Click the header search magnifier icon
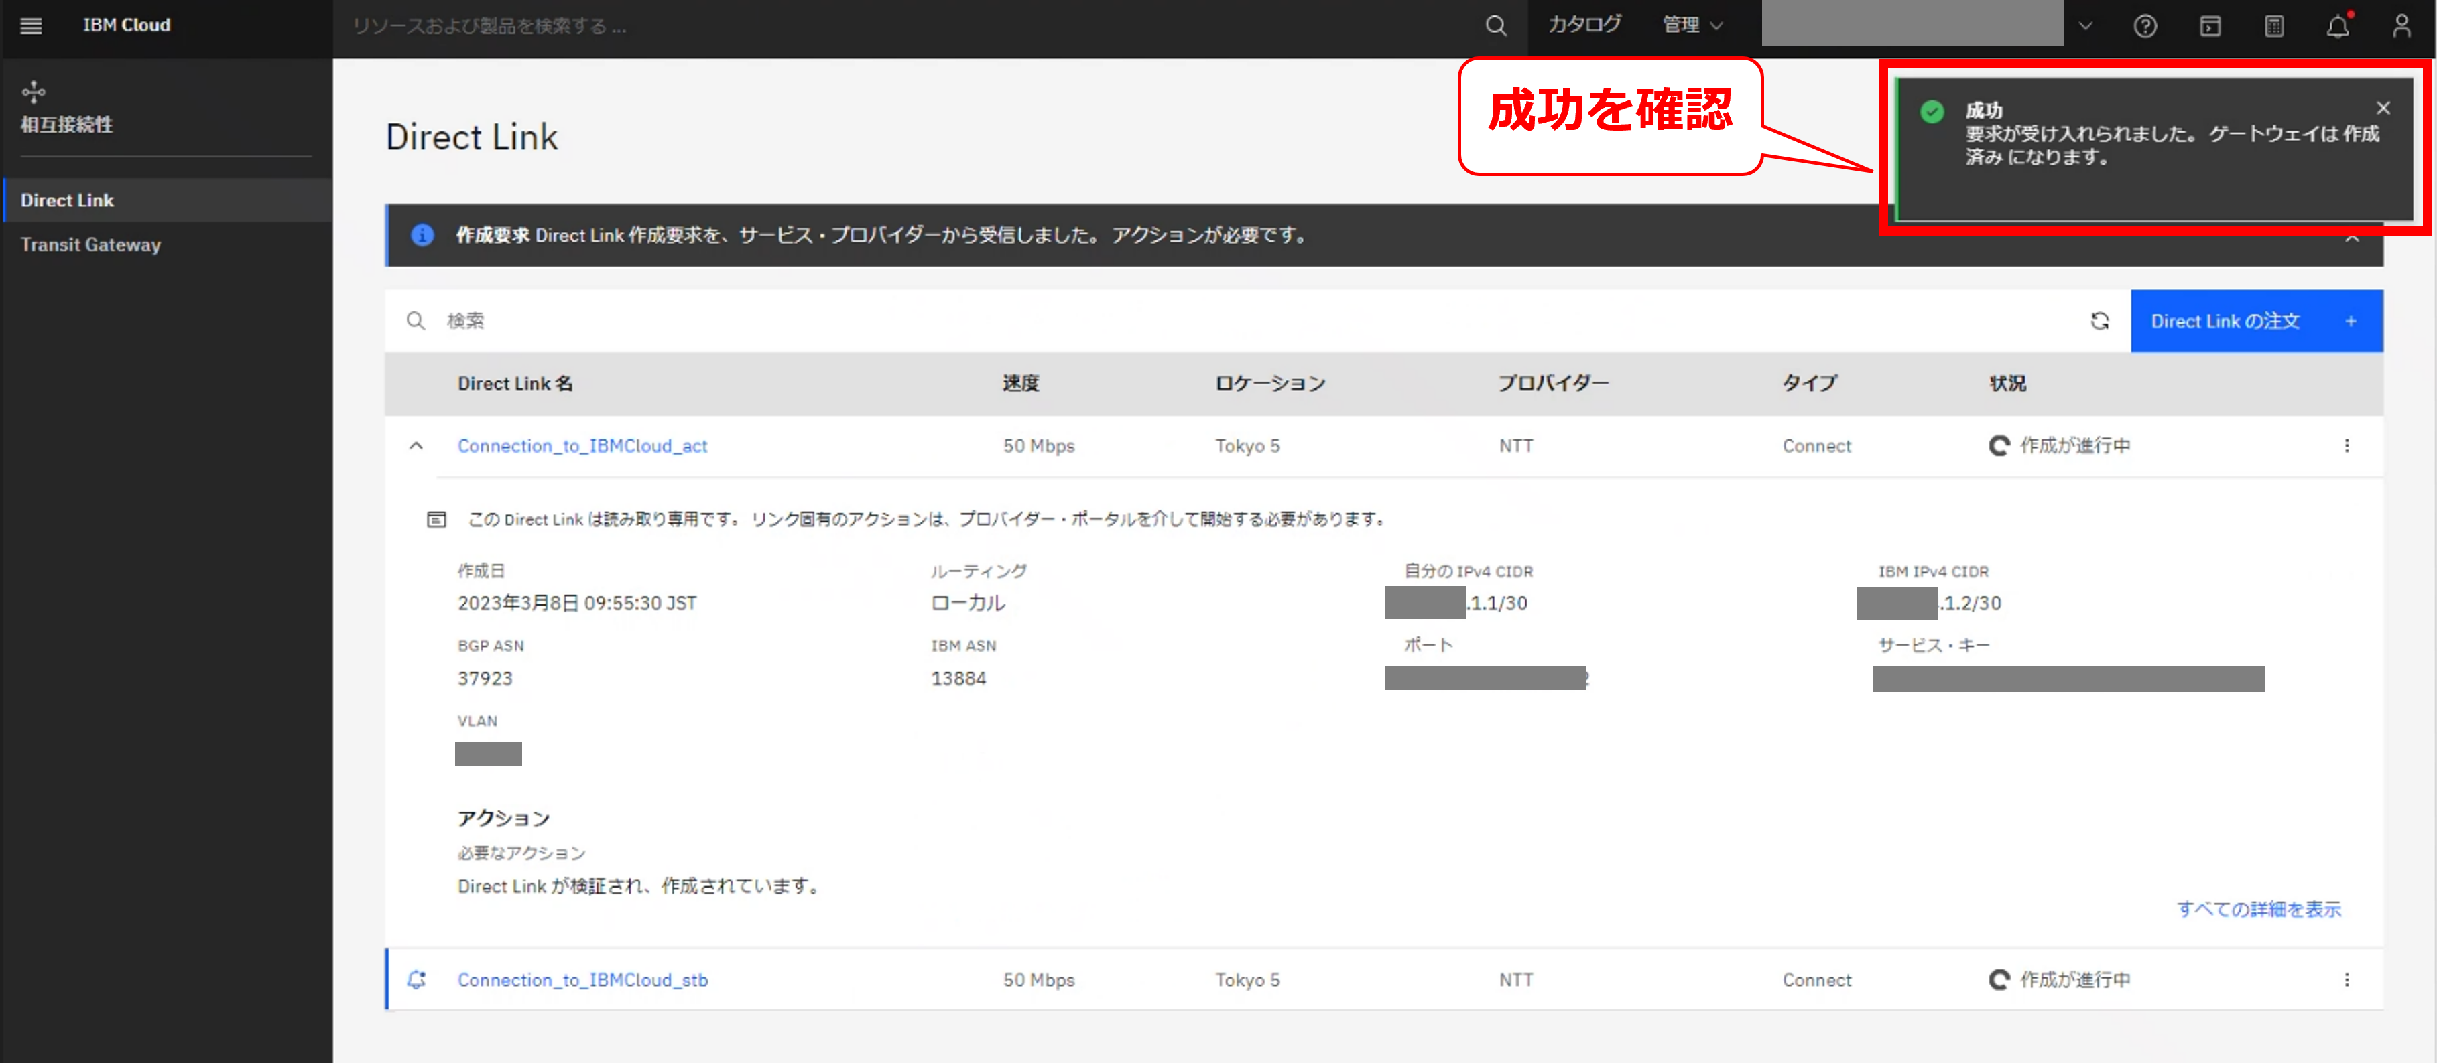2437x1063 pixels. tap(1495, 25)
